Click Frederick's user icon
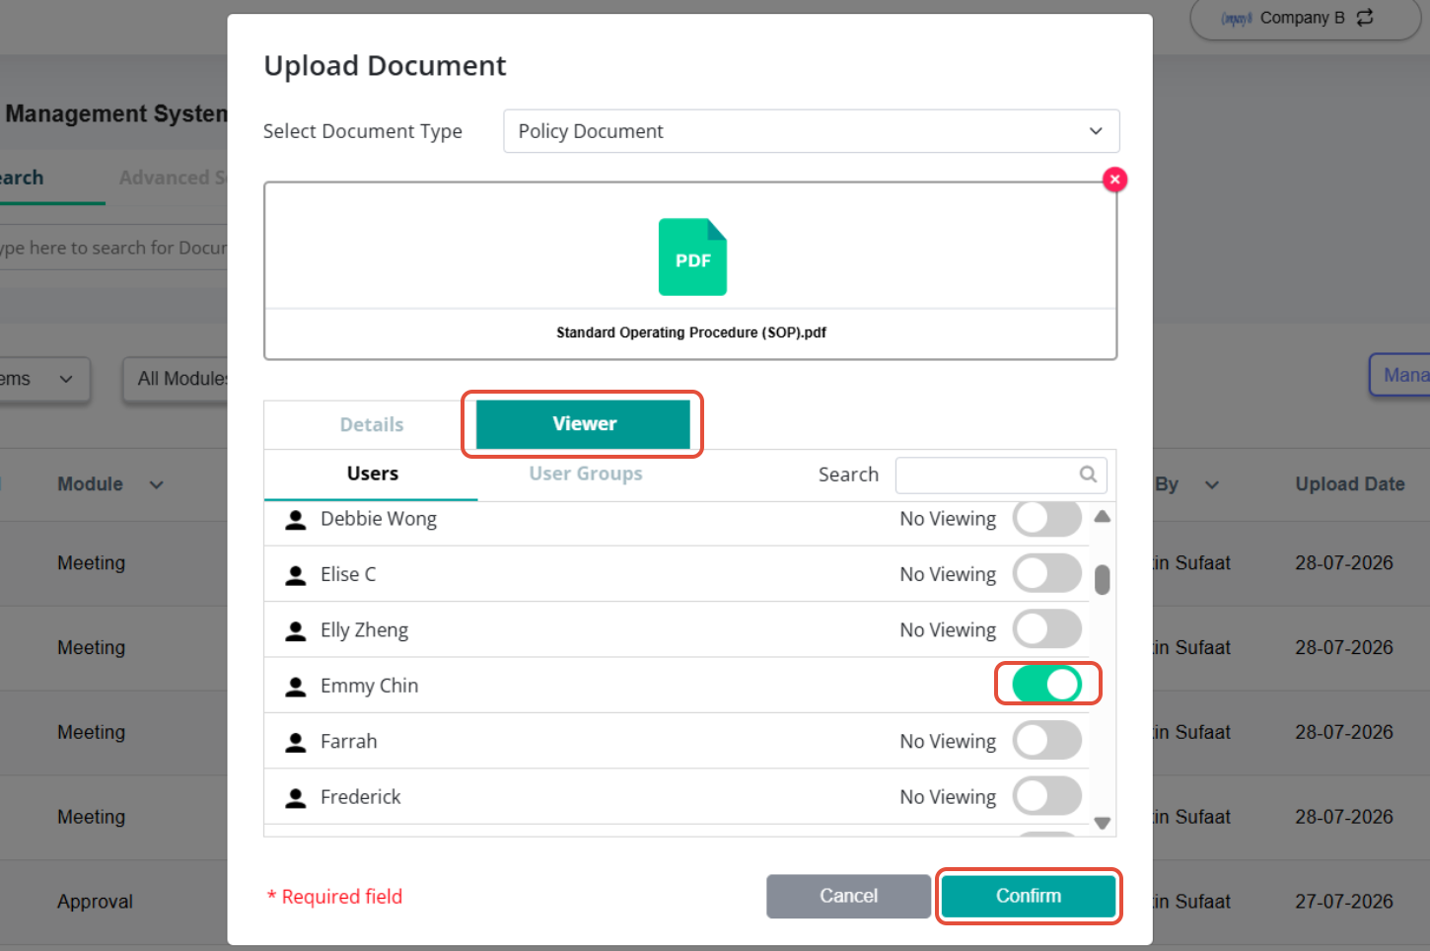This screenshot has width=1430, height=951. click(x=295, y=798)
